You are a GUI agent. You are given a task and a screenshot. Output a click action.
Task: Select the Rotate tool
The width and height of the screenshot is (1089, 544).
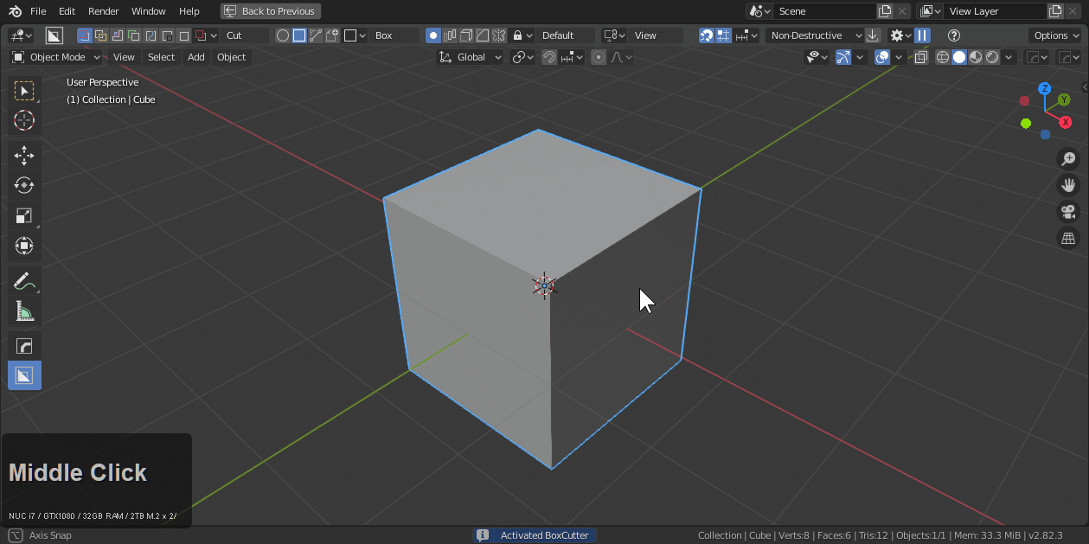(23, 185)
